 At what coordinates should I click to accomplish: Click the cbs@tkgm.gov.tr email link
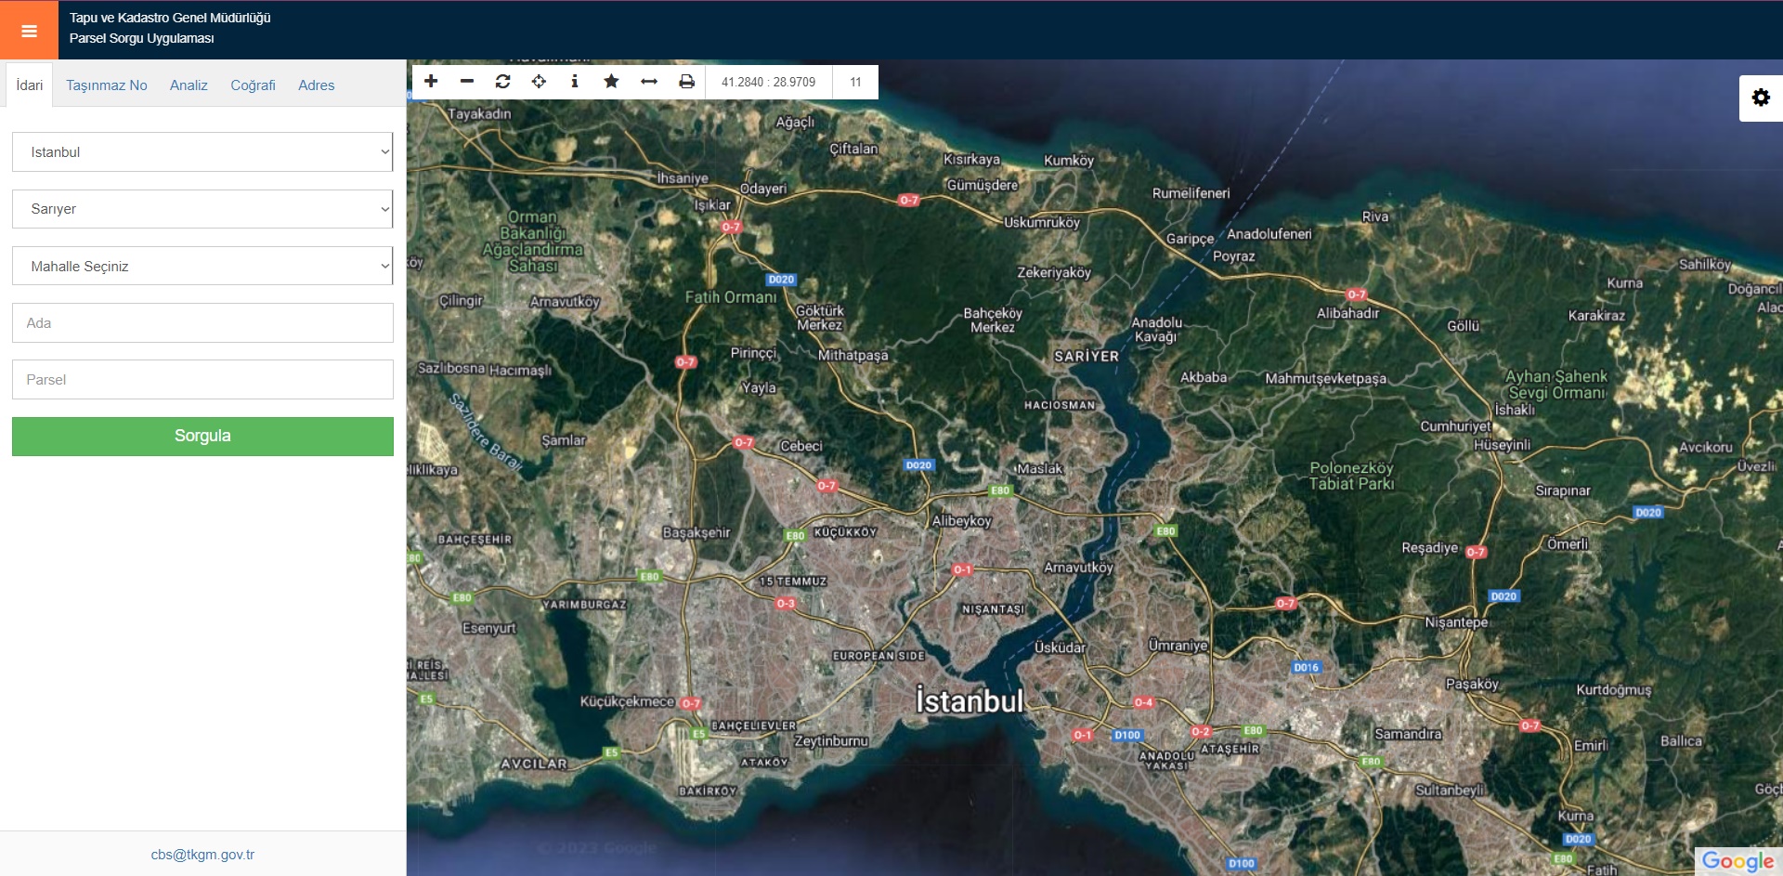[x=202, y=855]
